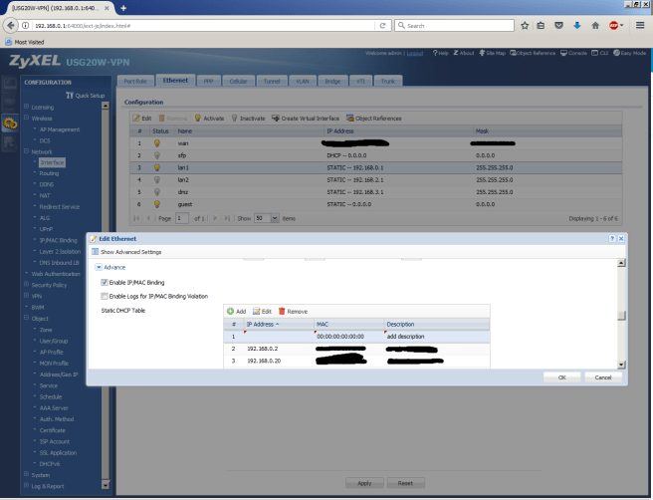Collapse the Advance section expander

click(x=98, y=267)
